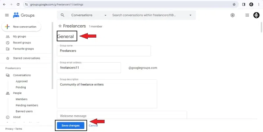Star the Freelancers group
263x132 pixels.
click(60, 26)
